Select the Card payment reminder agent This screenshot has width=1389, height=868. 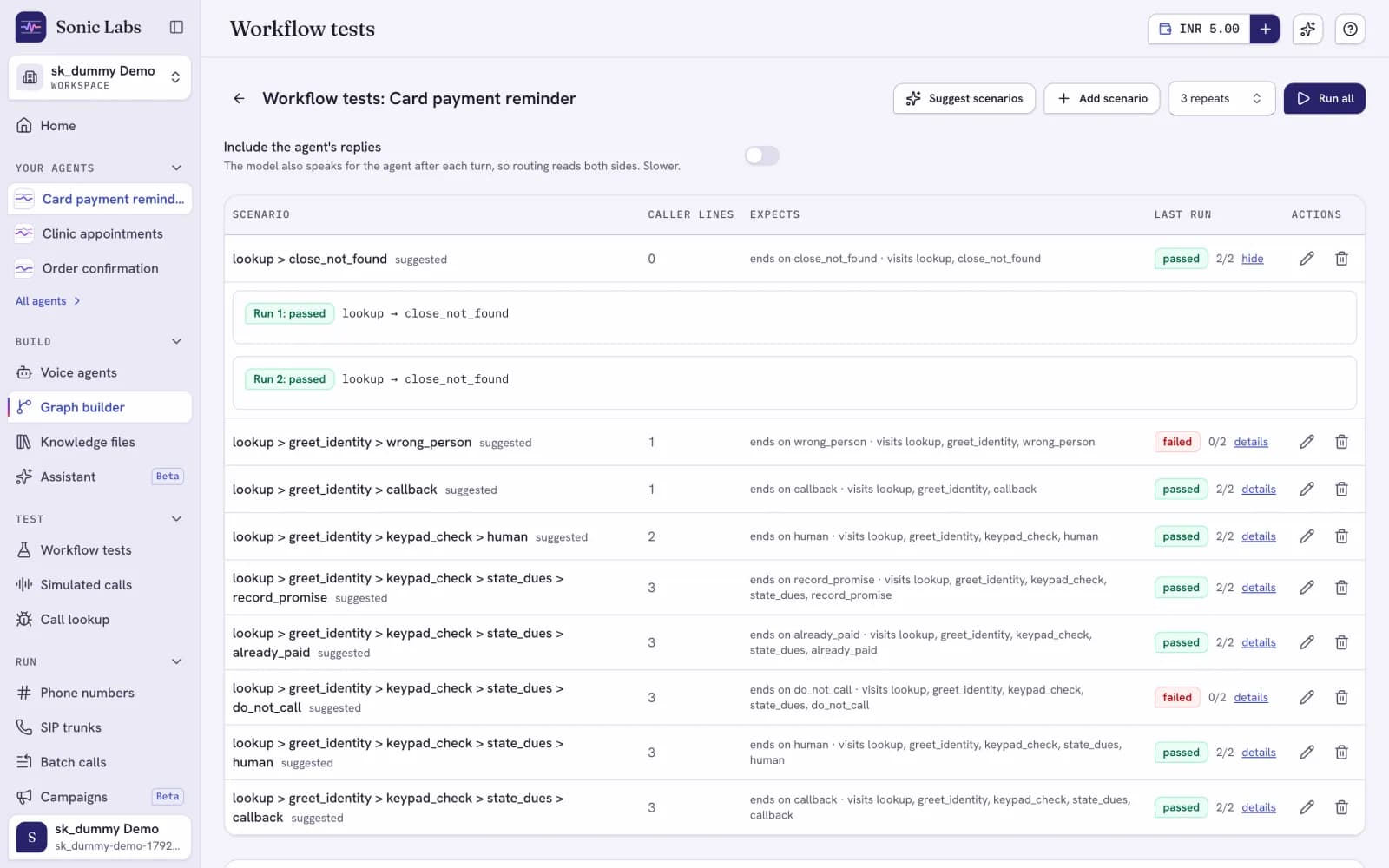click(100, 199)
